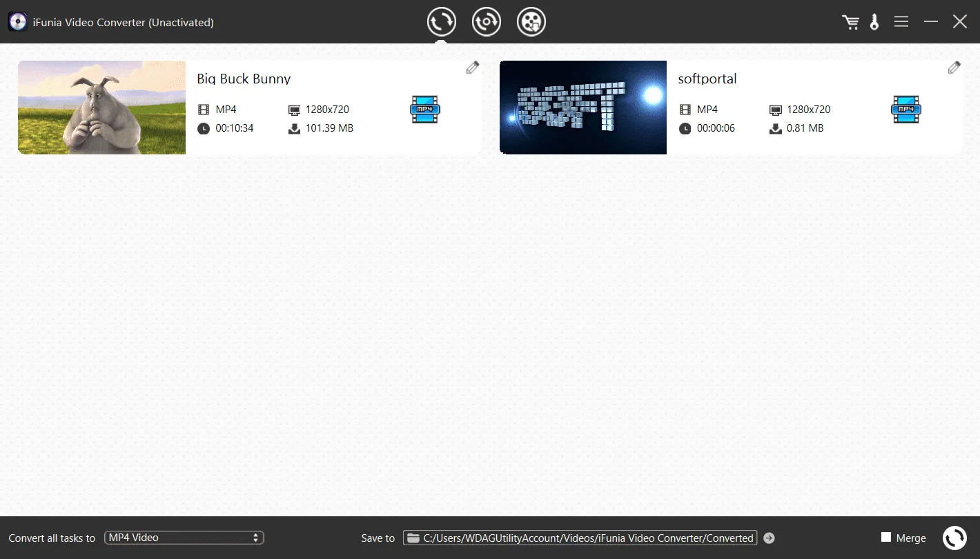980x559 pixels.
Task: Click the Save to output path field
Action: [x=580, y=538]
